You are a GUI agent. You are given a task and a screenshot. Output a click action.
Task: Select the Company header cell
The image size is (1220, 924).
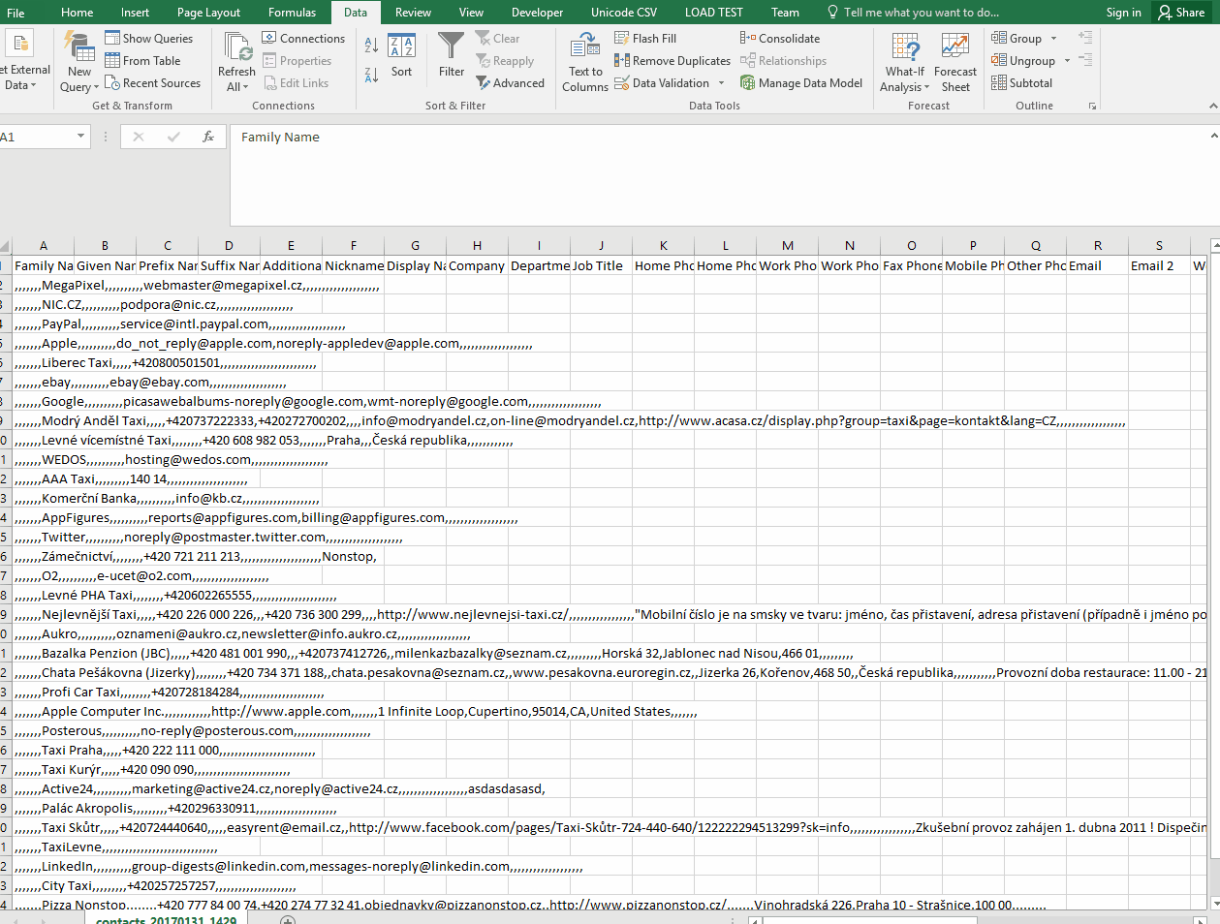pos(477,265)
